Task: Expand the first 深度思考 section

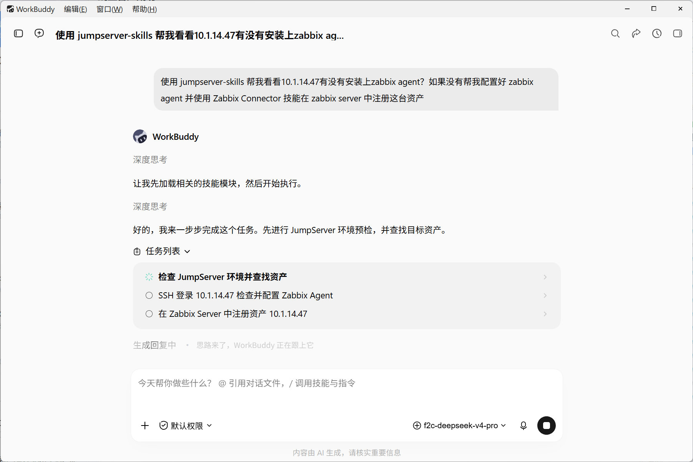Action: [150, 160]
